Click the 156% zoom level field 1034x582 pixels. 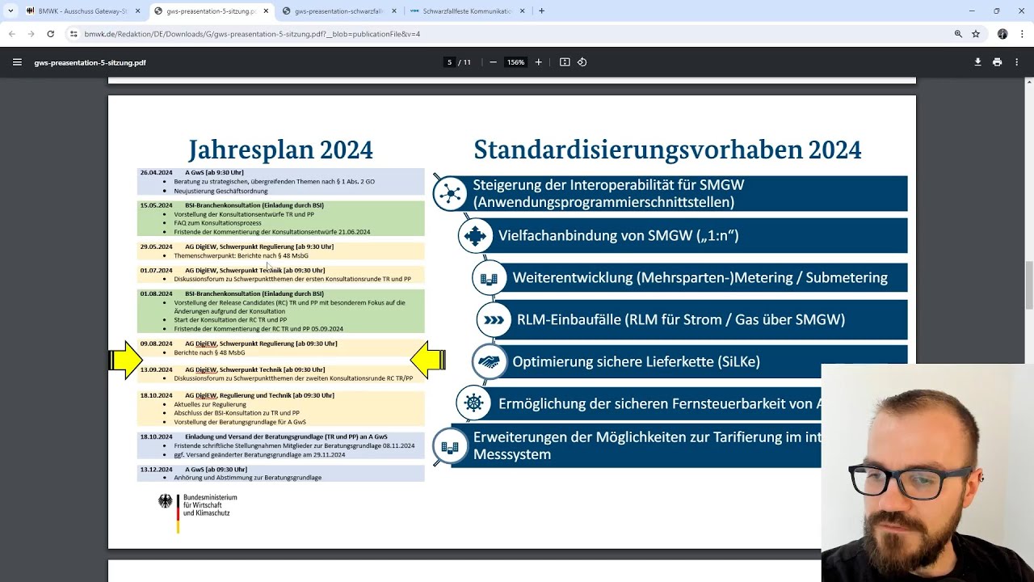[x=515, y=62]
